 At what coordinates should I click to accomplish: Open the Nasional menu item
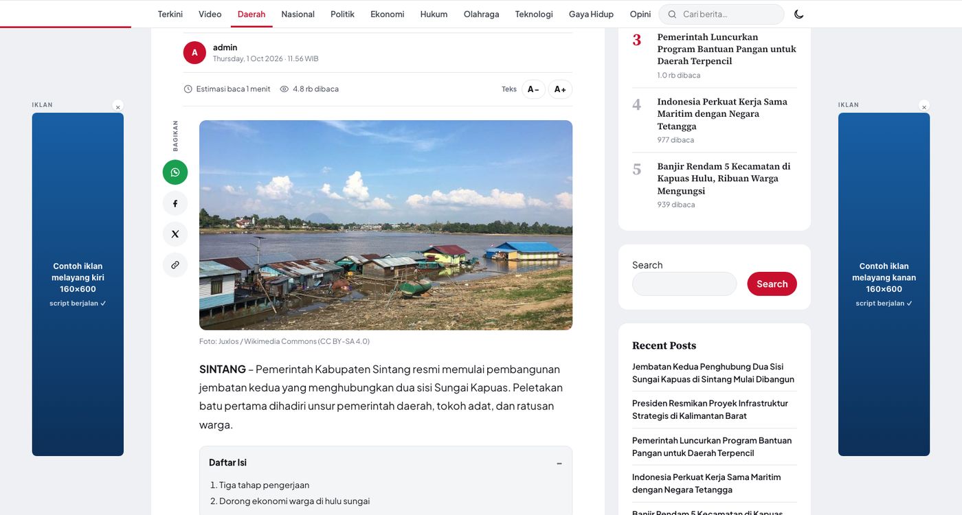[298, 14]
